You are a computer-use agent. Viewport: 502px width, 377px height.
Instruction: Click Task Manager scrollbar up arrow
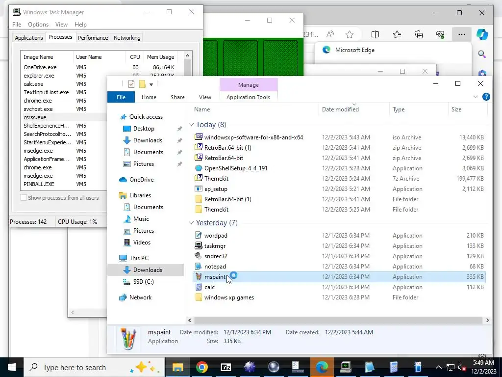point(188,56)
